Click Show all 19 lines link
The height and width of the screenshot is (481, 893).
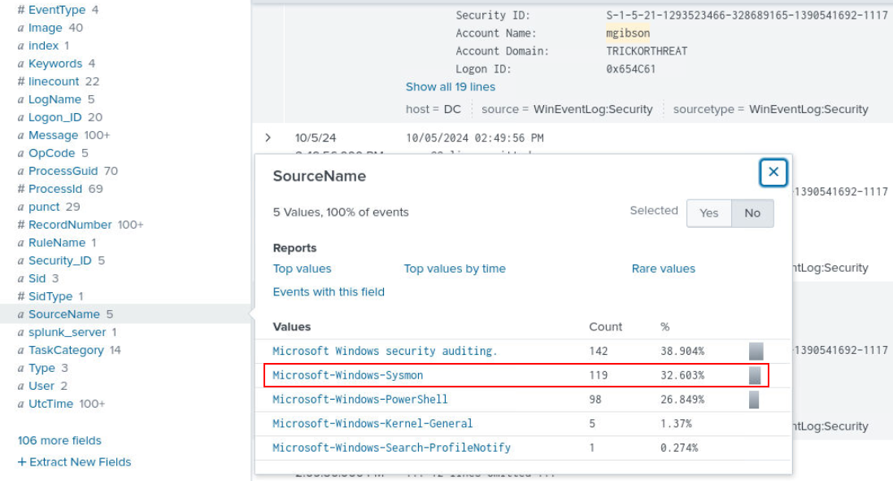[451, 87]
